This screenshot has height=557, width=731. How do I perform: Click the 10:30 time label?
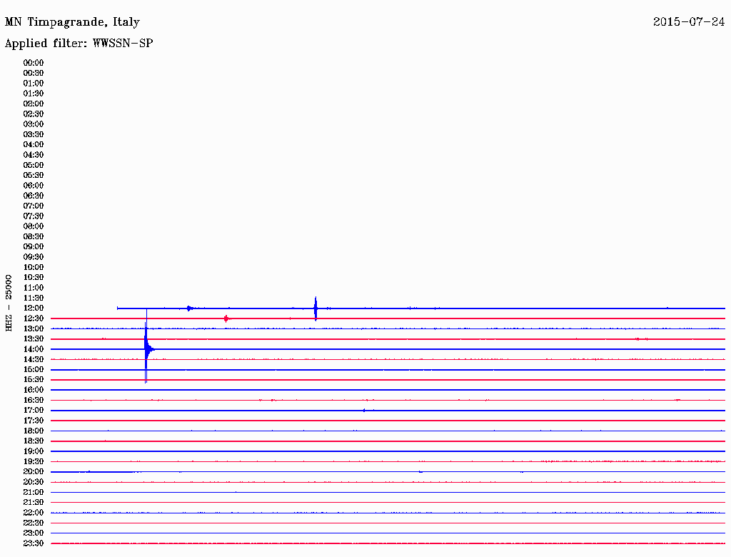(33, 278)
